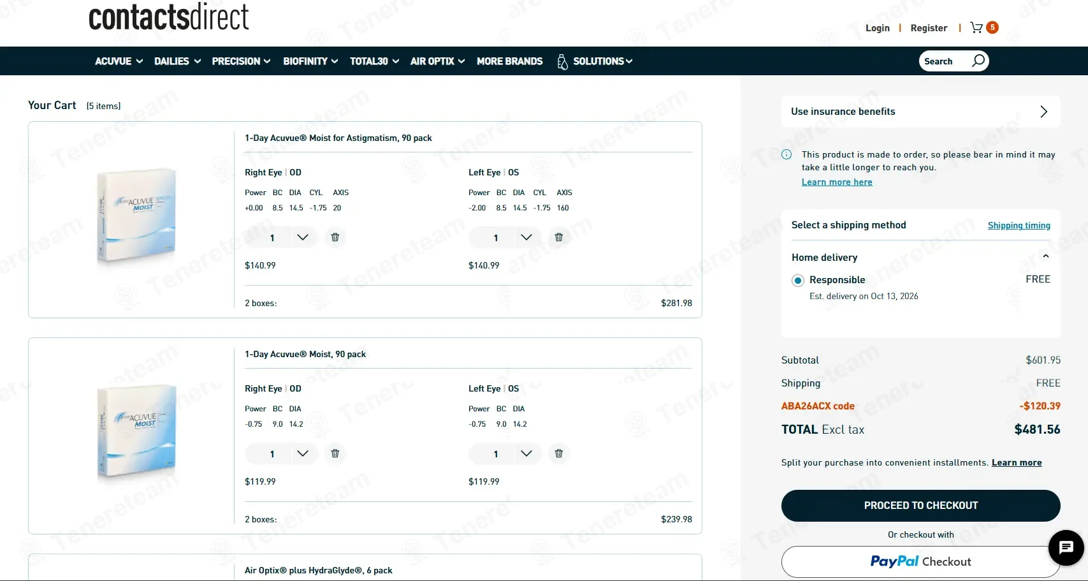Screen dimensions: 1088x581
Task: Remove left eye 1-Day Acuvue Moist 90 pack
Action: coord(559,453)
